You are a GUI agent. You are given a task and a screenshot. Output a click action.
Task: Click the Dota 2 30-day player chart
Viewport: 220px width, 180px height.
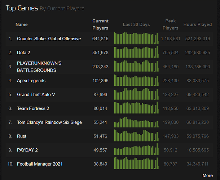(136, 52)
